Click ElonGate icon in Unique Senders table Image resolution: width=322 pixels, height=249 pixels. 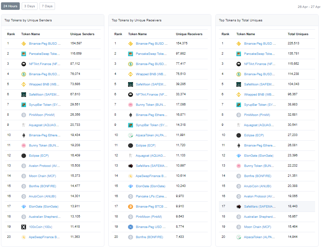pos(24,207)
